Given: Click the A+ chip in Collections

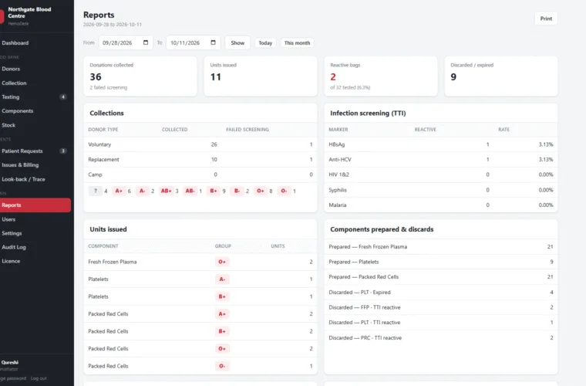Looking at the screenshot, I should click(x=119, y=191).
